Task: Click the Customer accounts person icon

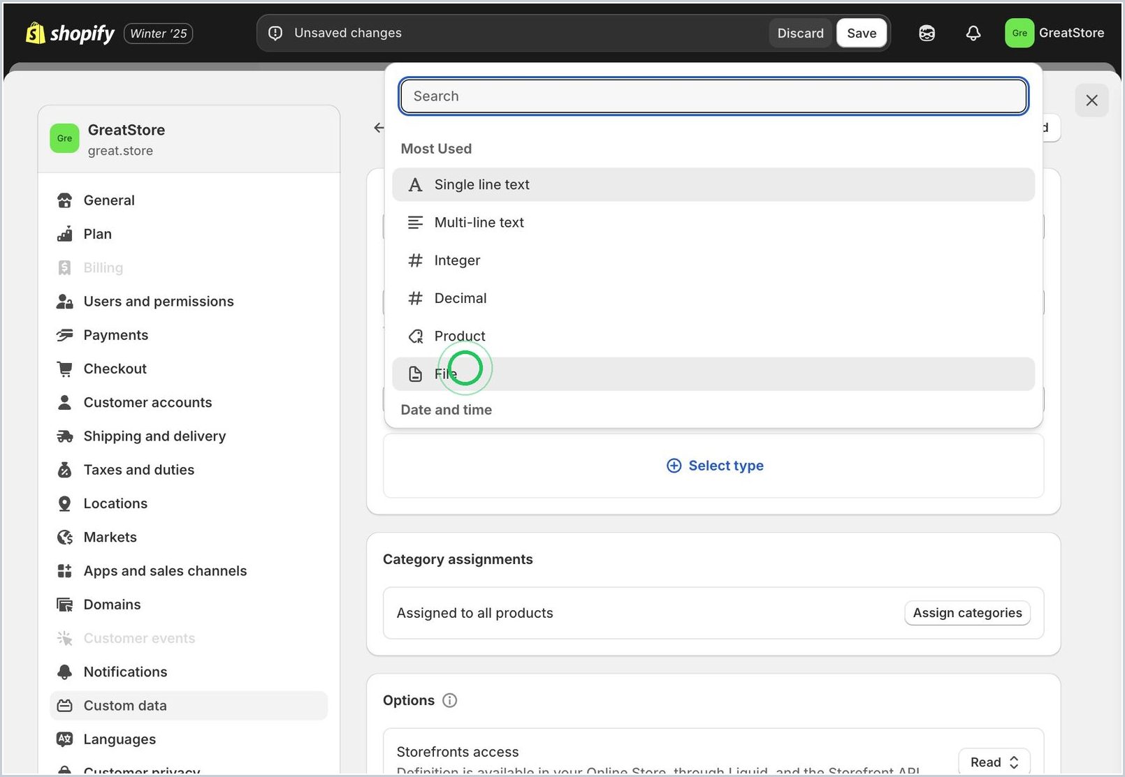Action: click(x=65, y=402)
